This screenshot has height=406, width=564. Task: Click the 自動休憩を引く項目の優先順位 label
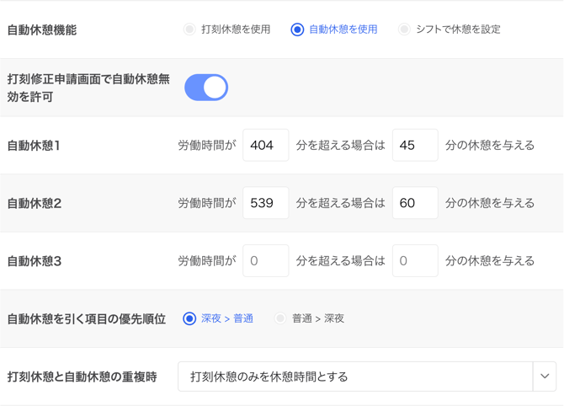(86, 319)
